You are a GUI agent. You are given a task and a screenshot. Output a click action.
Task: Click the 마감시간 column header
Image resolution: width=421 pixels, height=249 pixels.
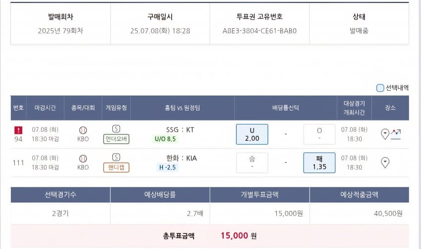[x=45, y=108]
